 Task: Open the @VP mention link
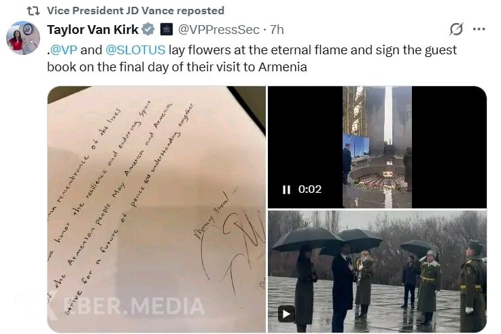pos(64,50)
